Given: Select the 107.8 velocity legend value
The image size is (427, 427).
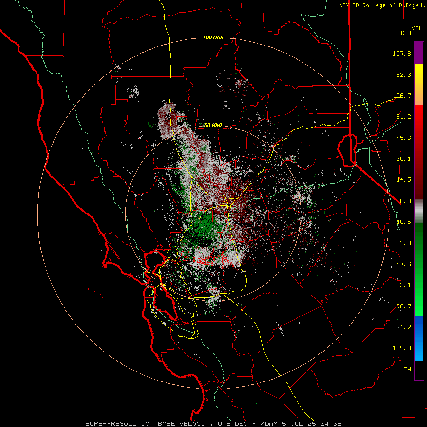Looking at the screenshot, I should pos(402,53).
